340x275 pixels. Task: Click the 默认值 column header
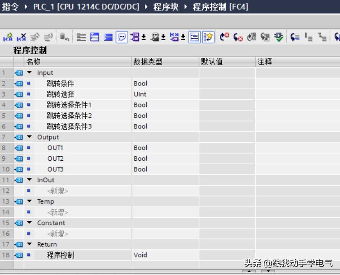click(227, 61)
